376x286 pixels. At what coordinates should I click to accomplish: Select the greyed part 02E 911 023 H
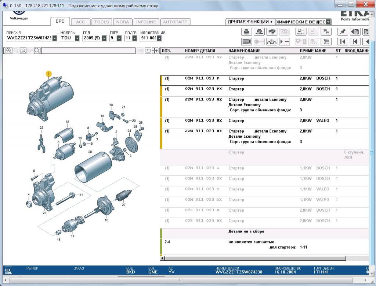264,213
